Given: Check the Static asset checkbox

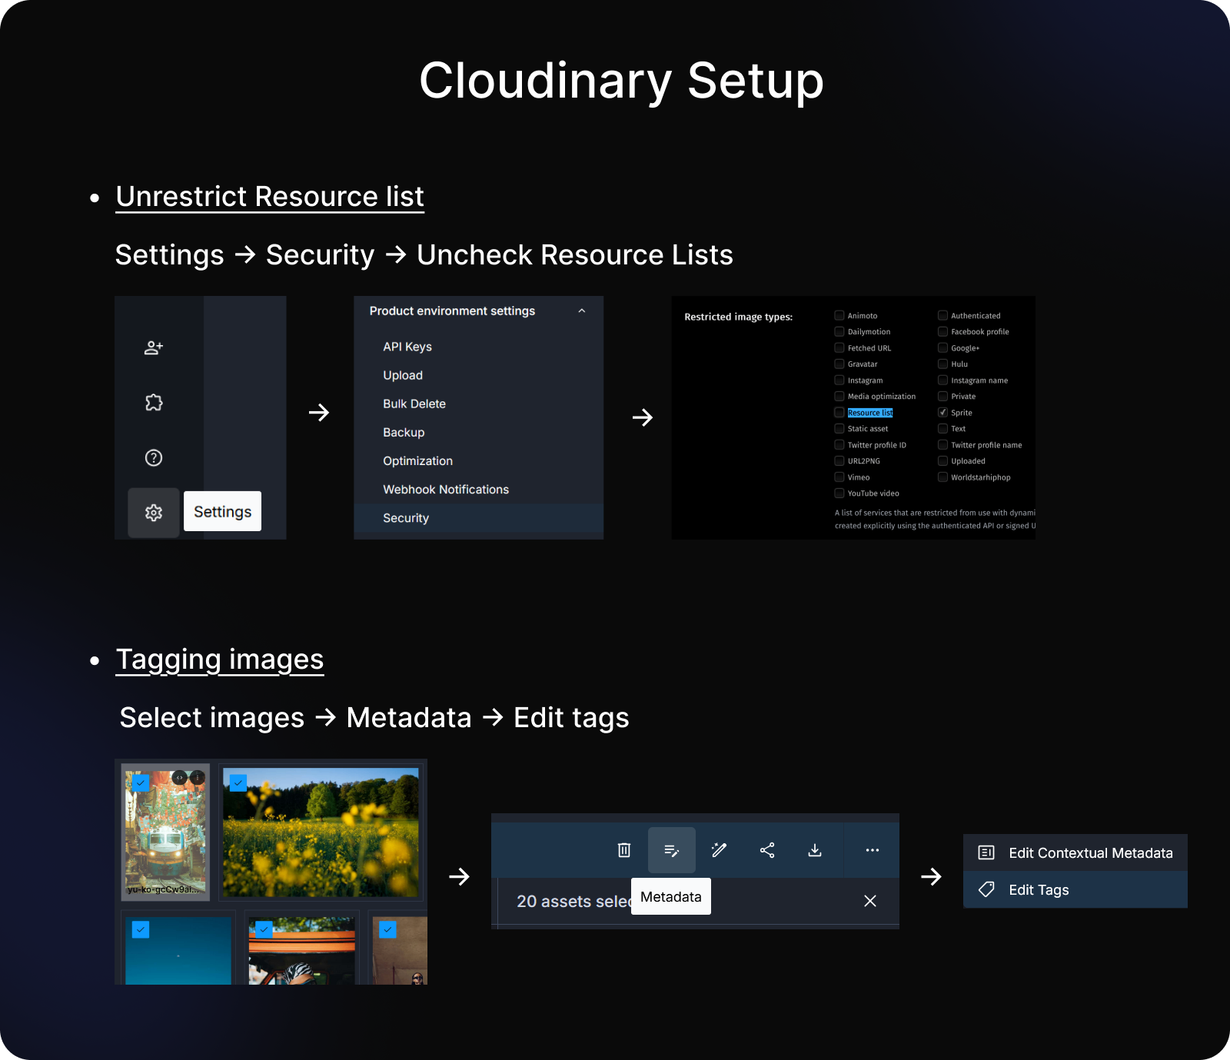Looking at the screenshot, I should [x=839, y=428].
